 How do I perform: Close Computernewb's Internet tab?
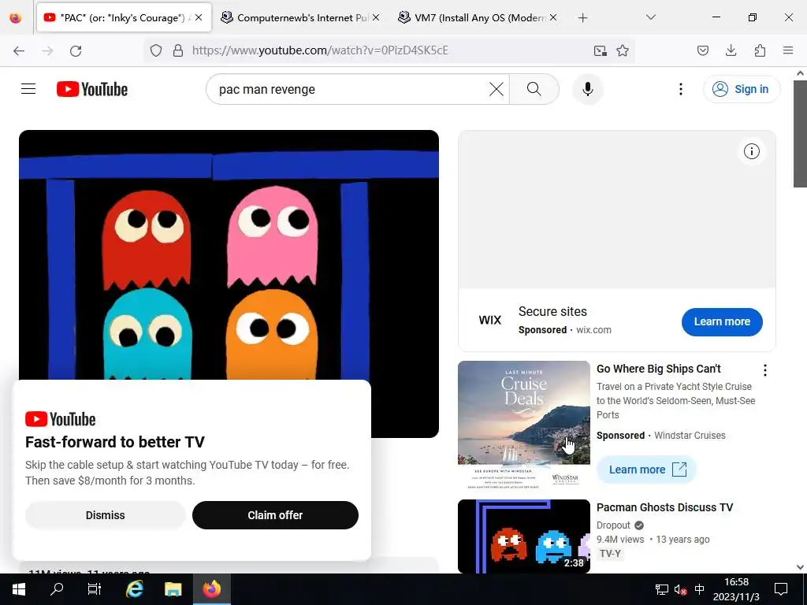point(376,17)
